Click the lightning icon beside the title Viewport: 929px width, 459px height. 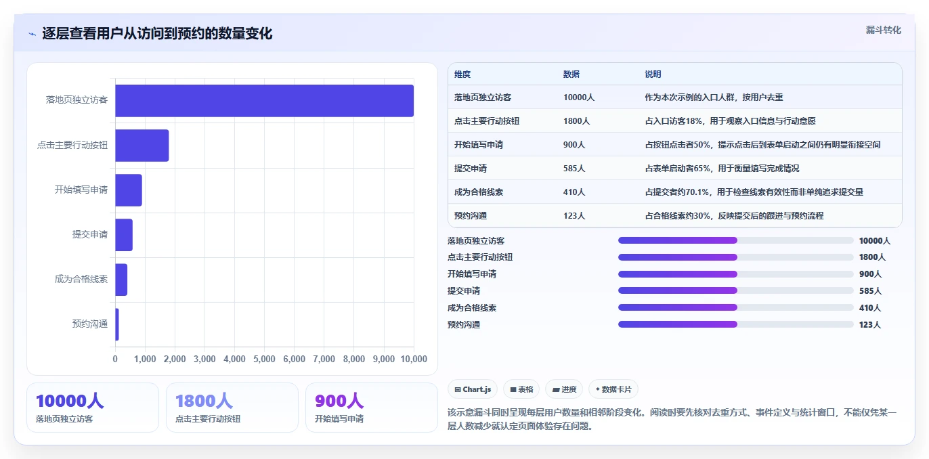pos(32,34)
